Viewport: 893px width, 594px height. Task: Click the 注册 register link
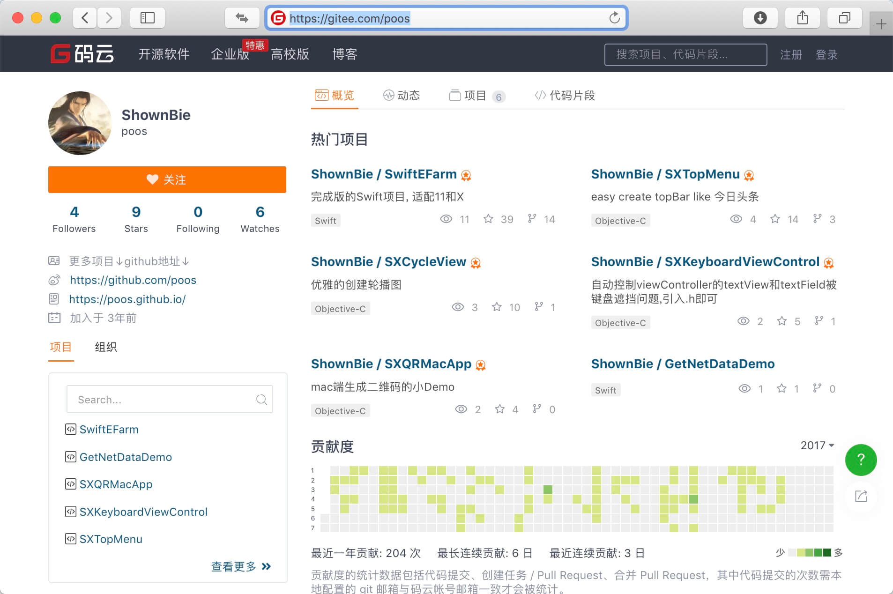pos(791,55)
